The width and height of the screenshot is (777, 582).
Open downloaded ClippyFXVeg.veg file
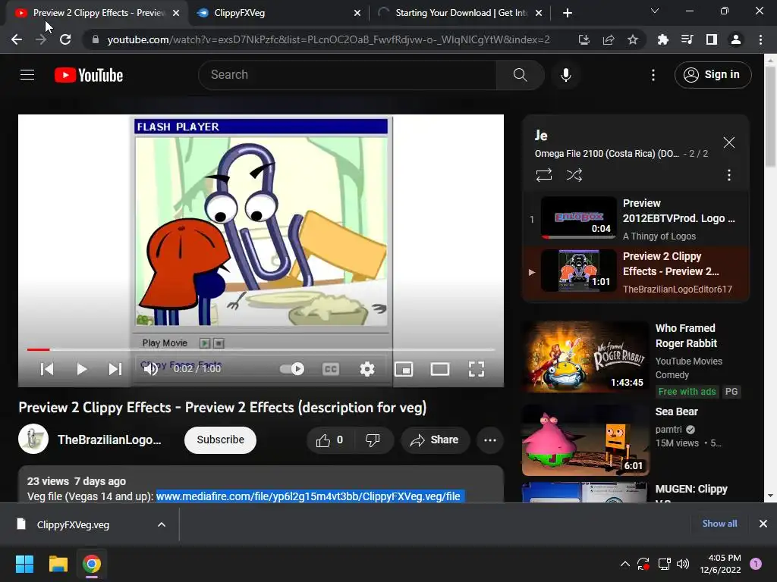click(74, 524)
